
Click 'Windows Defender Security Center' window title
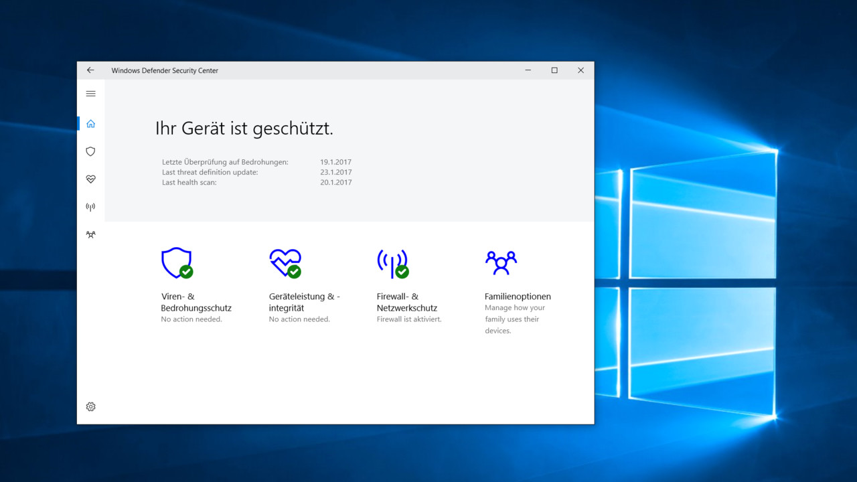(165, 70)
